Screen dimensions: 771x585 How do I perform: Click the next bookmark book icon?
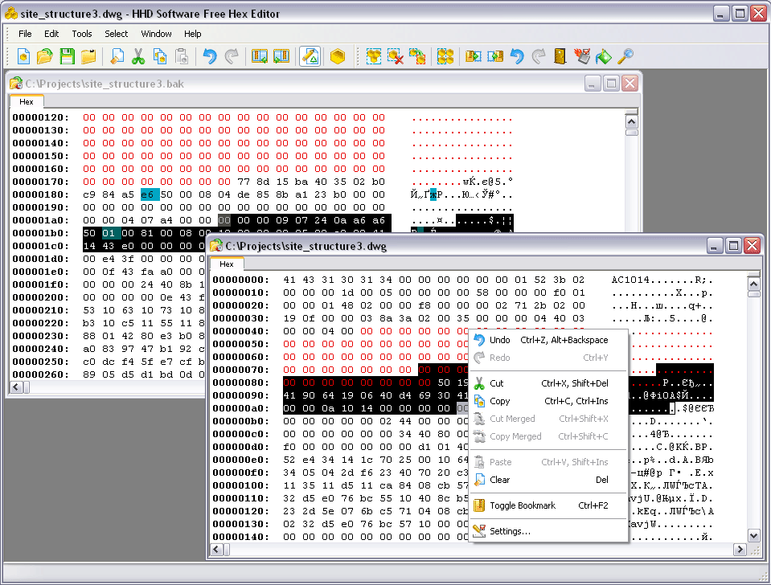[x=281, y=56]
